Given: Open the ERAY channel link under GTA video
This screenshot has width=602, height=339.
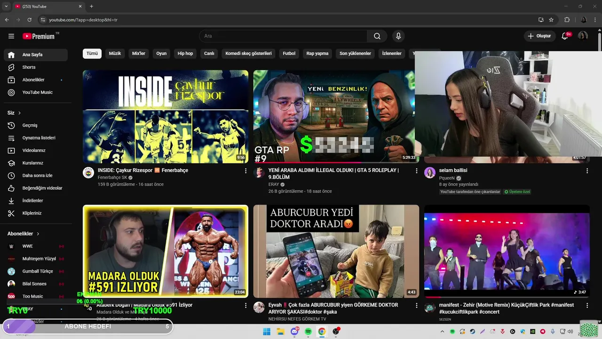Looking at the screenshot, I should pyautogui.click(x=274, y=185).
